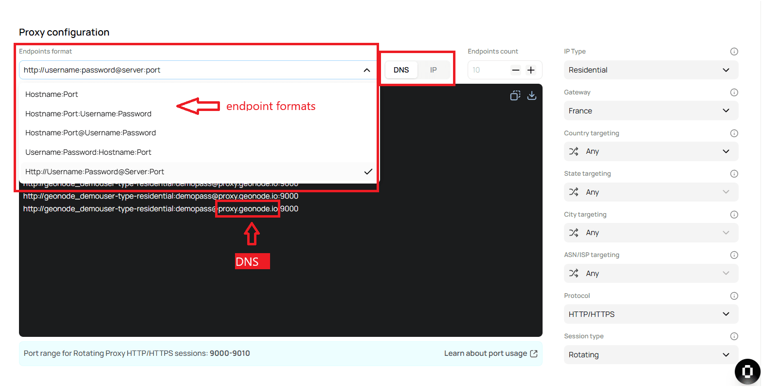The width and height of the screenshot is (762, 387).
Task: Increase the endpoints count with plus
Action: (530, 70)
